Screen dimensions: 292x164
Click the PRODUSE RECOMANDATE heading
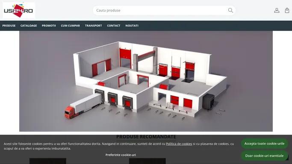(146, 137)
